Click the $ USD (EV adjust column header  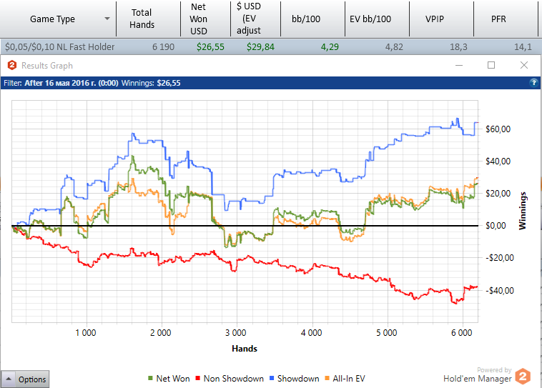click(x=255, y=19)
